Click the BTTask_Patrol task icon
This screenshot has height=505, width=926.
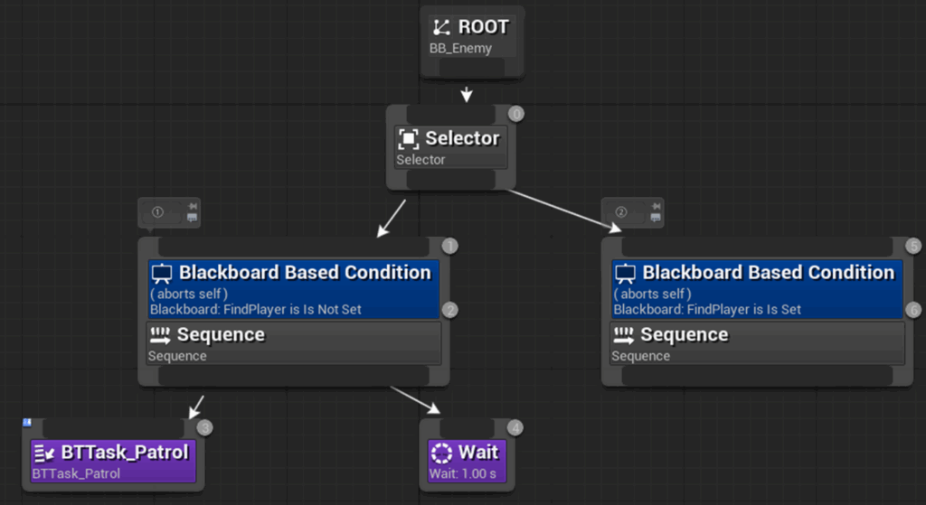[x=43, y=453]
